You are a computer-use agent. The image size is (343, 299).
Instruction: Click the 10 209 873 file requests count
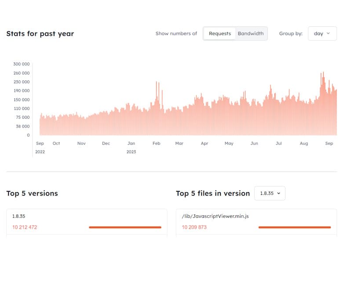click(194, 227)
